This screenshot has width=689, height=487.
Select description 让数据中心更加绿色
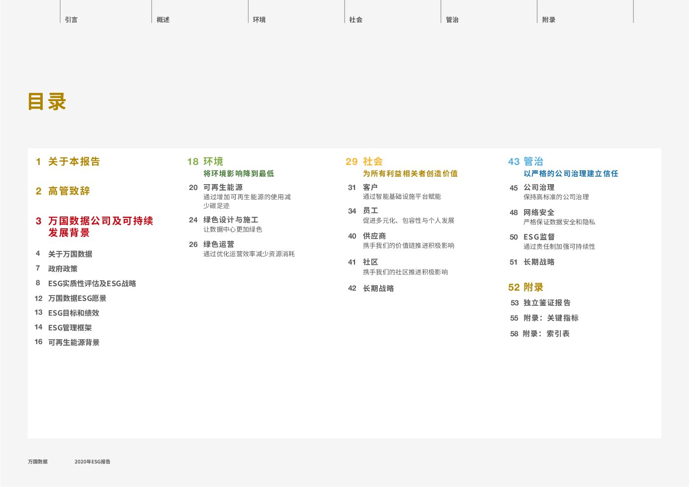pos(233,229)
